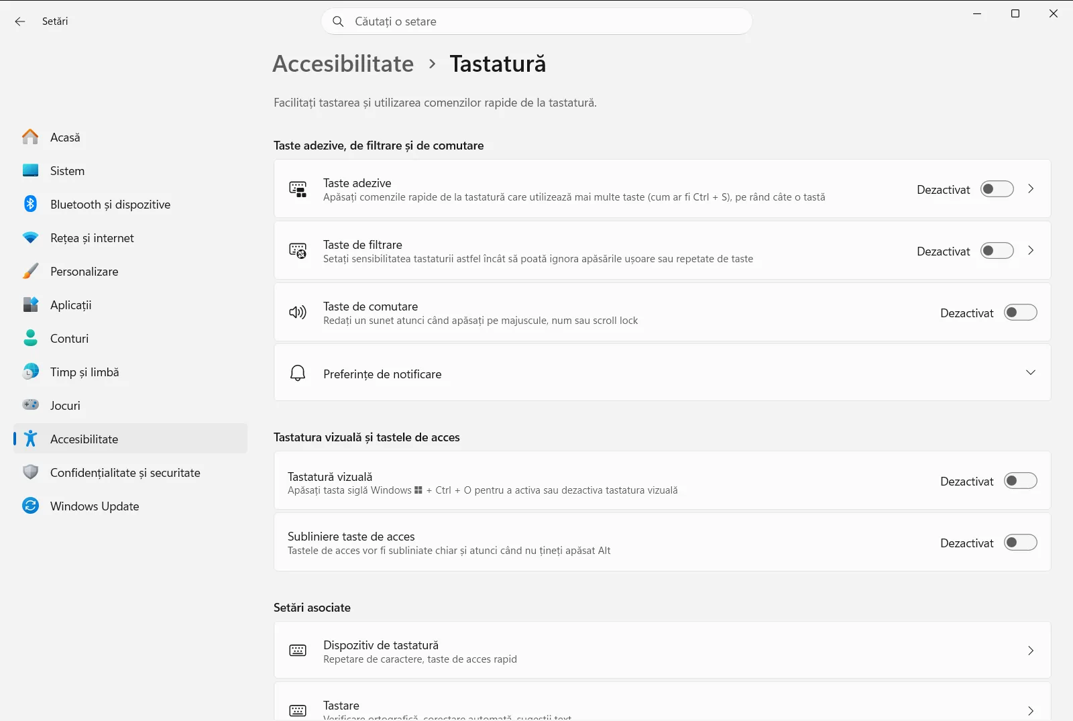1073x721 pixels.
Task: Click the Aplicații icon in sidebar
Action: [30, 304]
